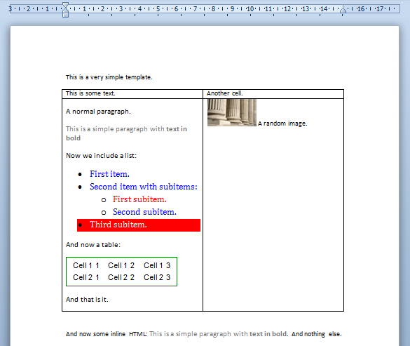This screenshot has width=410, height=346.
Task: Click the 'And that is it.' paragraph
Action: 87,300
